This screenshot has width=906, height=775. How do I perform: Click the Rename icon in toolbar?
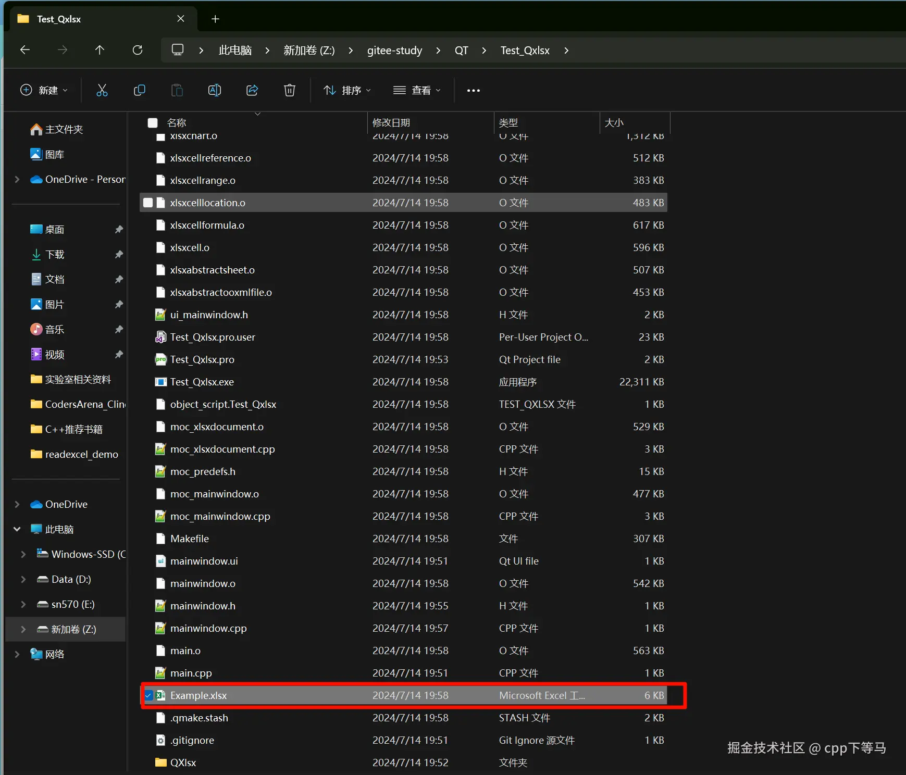tap(214, 91)
